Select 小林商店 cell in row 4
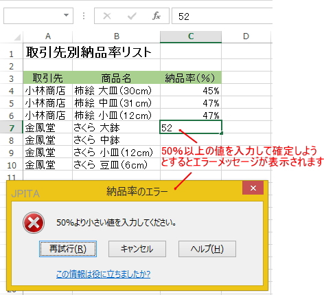 coord(48,90)
